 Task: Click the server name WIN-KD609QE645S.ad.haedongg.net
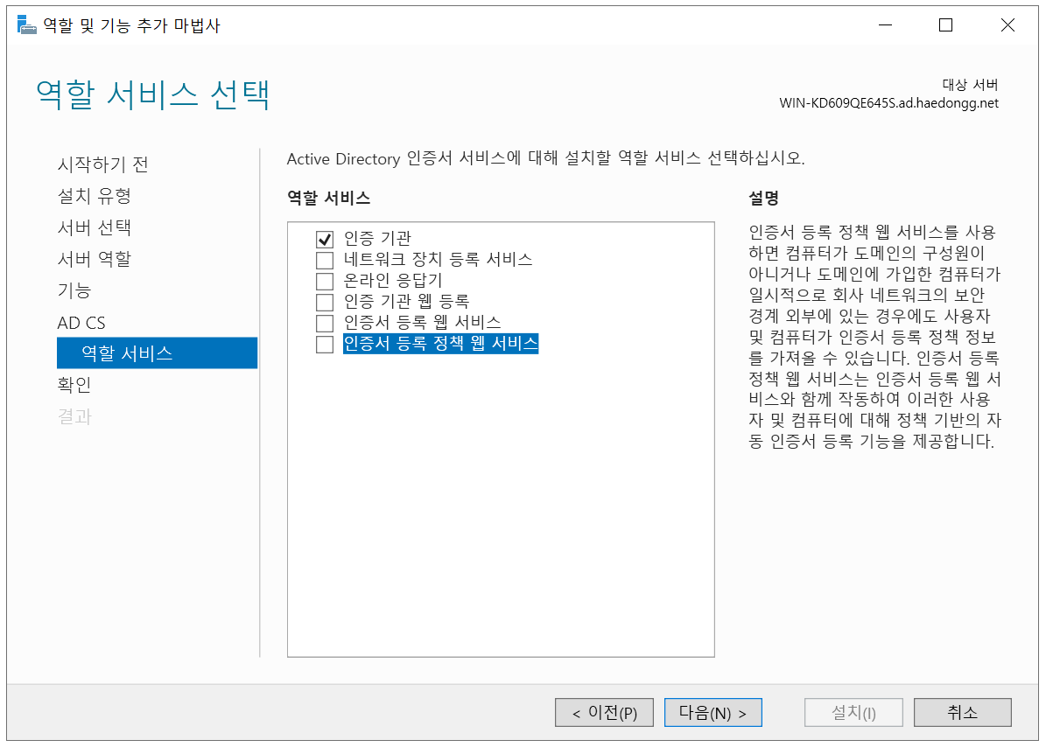[x=888, y=103]
